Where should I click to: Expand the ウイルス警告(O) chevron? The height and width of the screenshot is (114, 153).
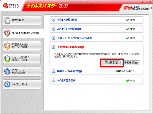(x=53, y=80)
